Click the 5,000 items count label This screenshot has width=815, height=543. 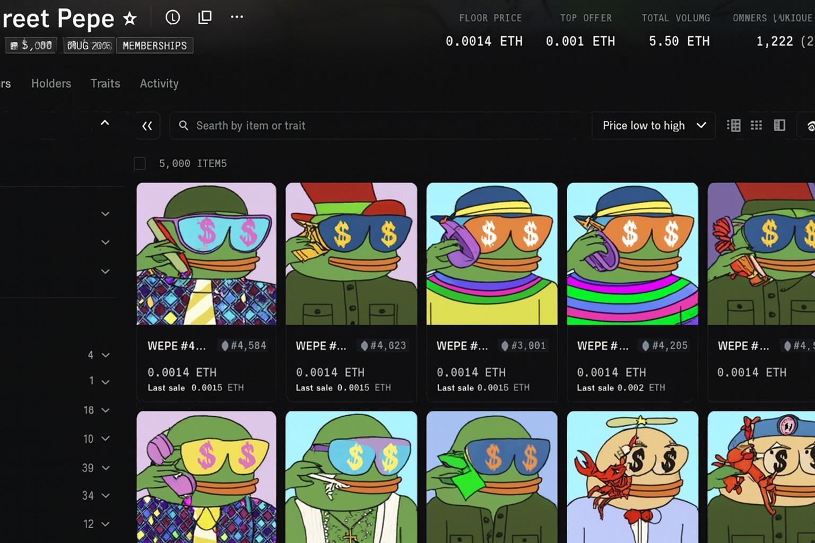[193, 163]
